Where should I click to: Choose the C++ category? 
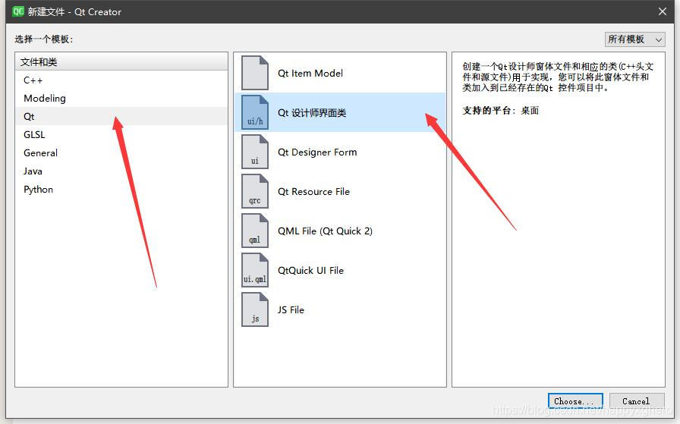[x=121, y=80]
